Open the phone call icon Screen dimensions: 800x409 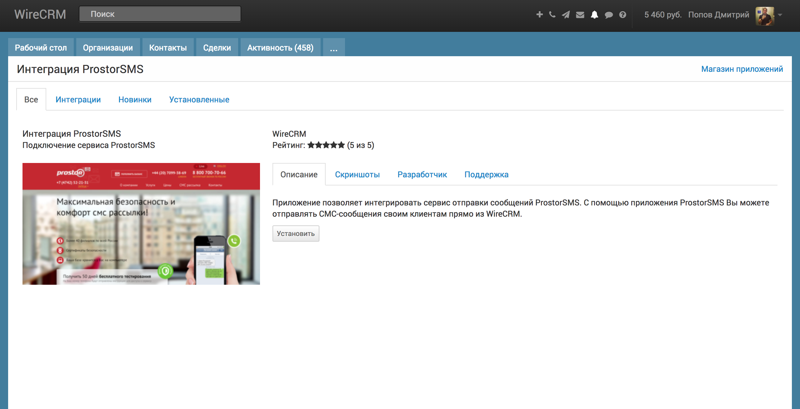pos(552,14)
